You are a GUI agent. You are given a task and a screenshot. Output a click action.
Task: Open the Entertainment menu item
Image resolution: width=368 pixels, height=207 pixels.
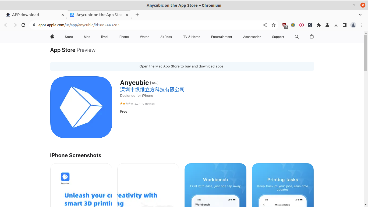222,37
